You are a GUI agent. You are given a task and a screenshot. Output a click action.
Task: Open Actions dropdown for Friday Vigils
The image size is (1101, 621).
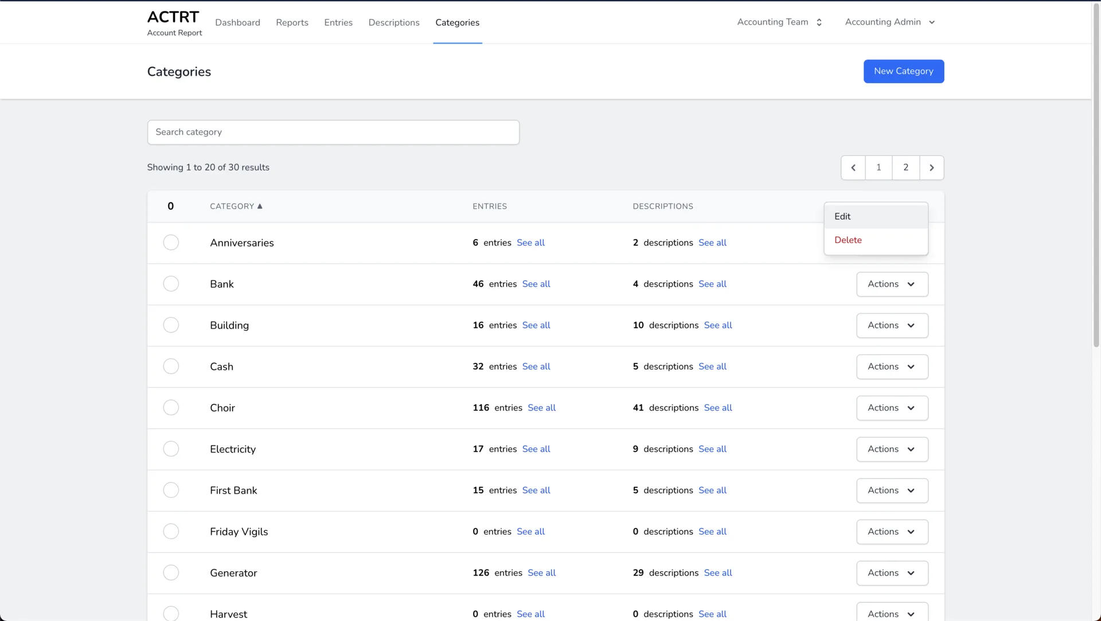892,532
